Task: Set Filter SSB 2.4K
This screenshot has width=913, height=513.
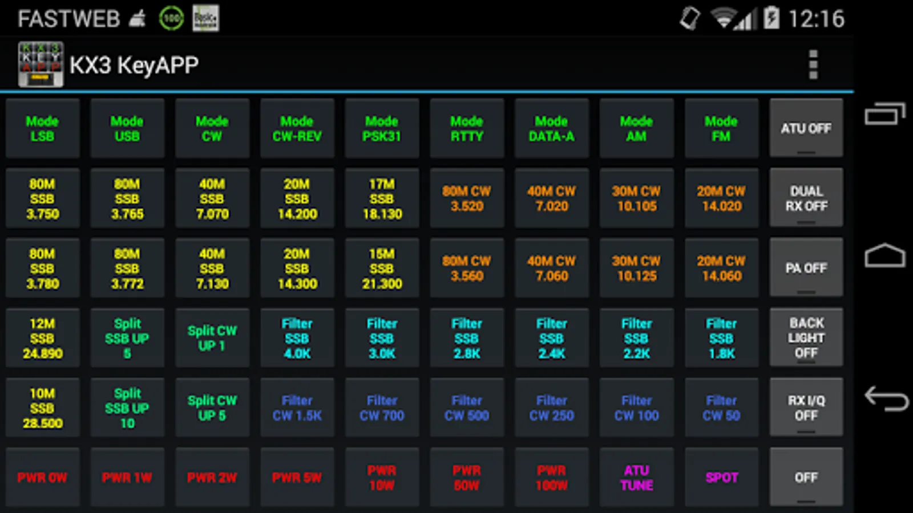Action: tap(552, 338)
